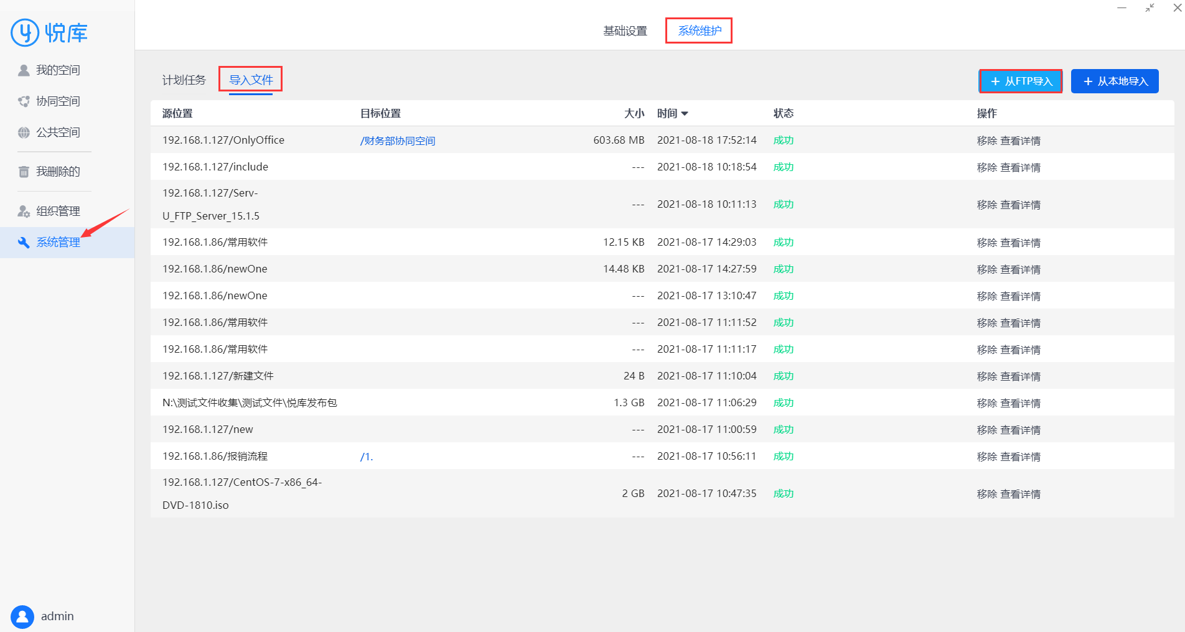Switch to the 系统维护 tab
Viewport: 1185px width, 632px height.
click(700, 31)
